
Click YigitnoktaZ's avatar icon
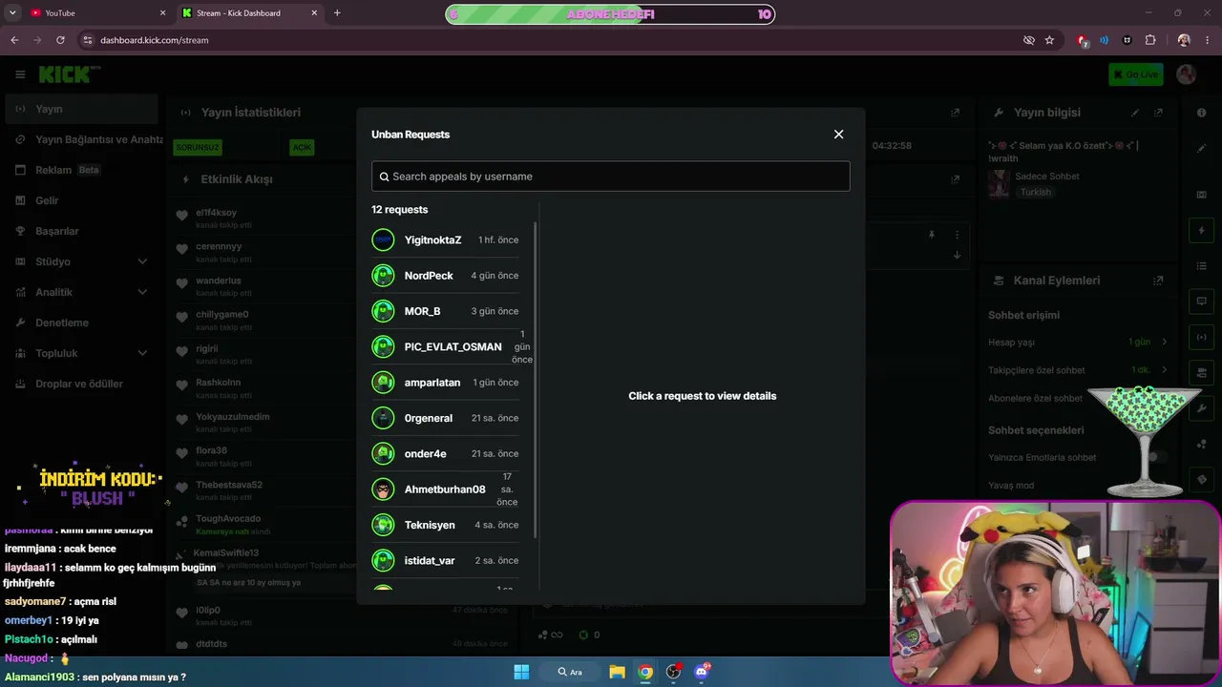[383, 239]
